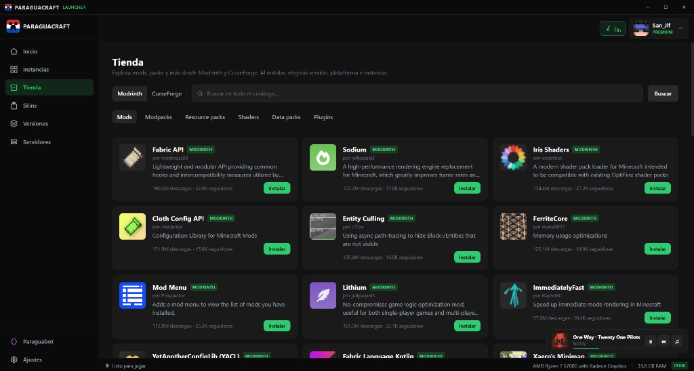
Task: Click the '31.8 GB RAM' status entry
Action: coord(651,366)
